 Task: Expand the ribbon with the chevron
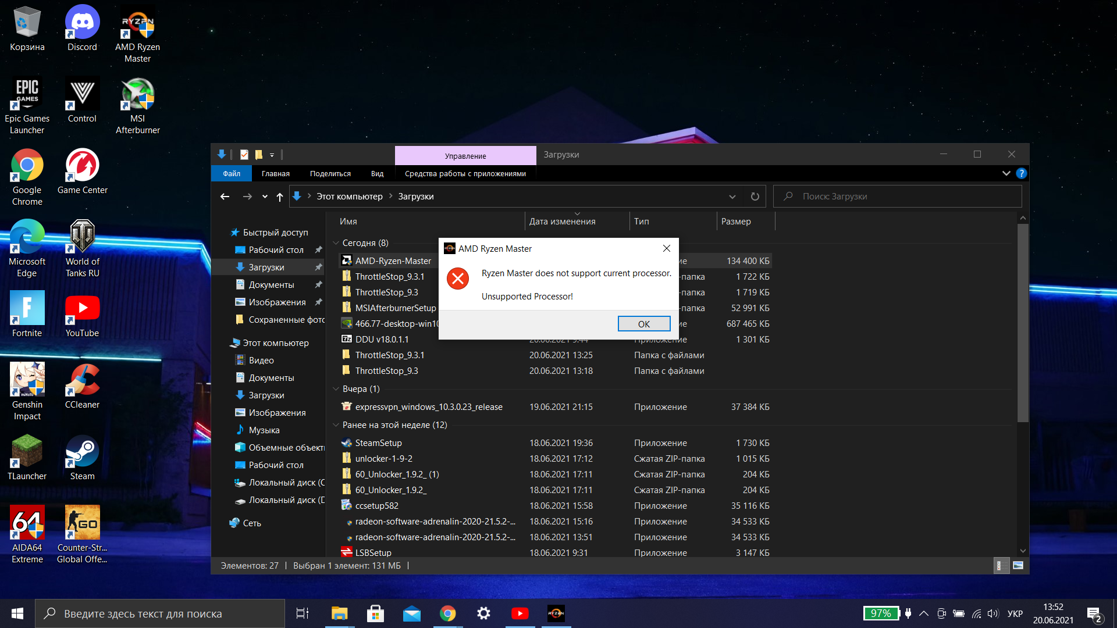1006,173
